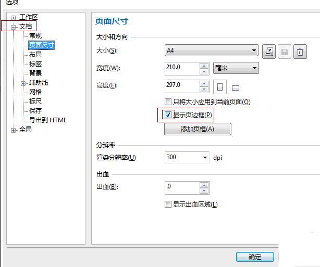Toggle 显示页边框 checkbox

coord(168,115)
